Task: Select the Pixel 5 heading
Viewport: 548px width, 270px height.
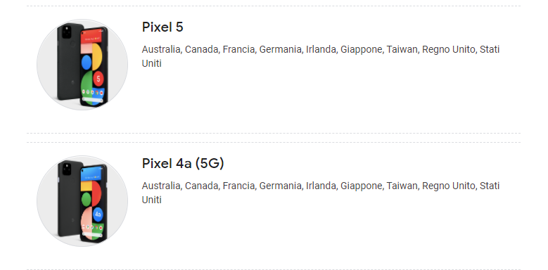Action: point(163,27)
